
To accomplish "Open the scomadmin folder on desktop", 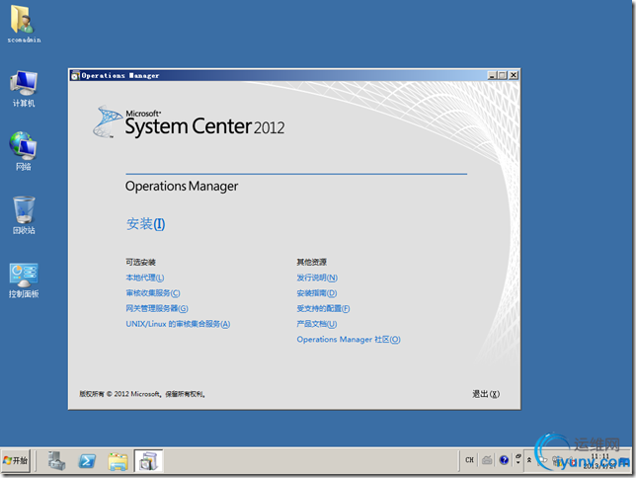I will (x=24, y=23).
